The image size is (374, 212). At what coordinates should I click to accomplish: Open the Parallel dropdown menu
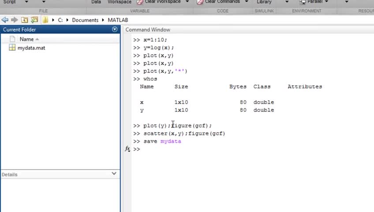point(326,2)
